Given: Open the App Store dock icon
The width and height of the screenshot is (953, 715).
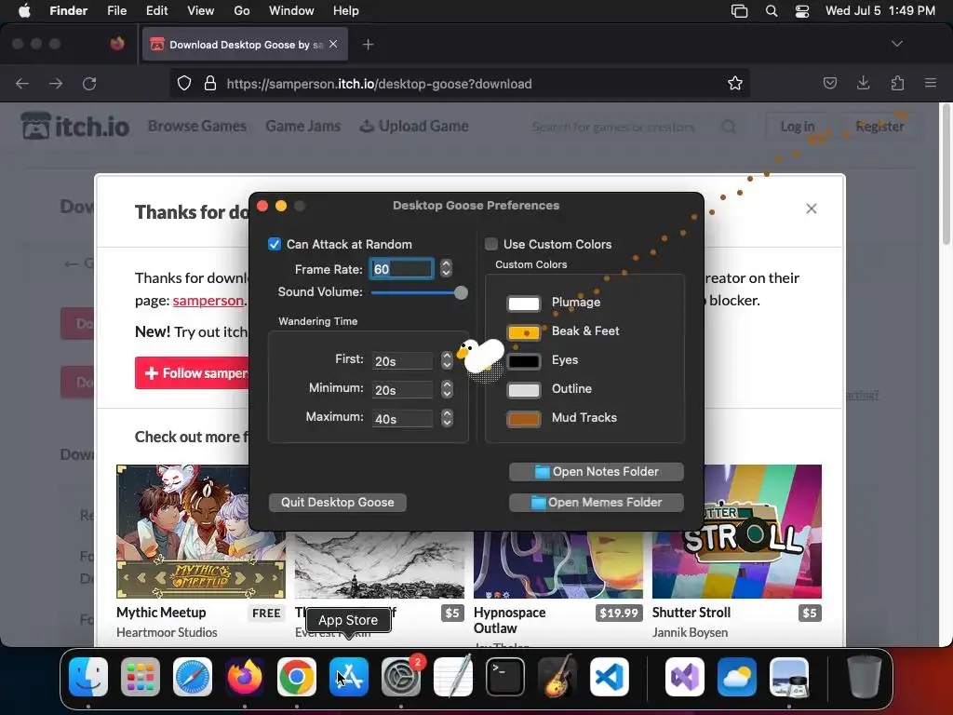Looking at the screenshot, I should tap(349, 677).
